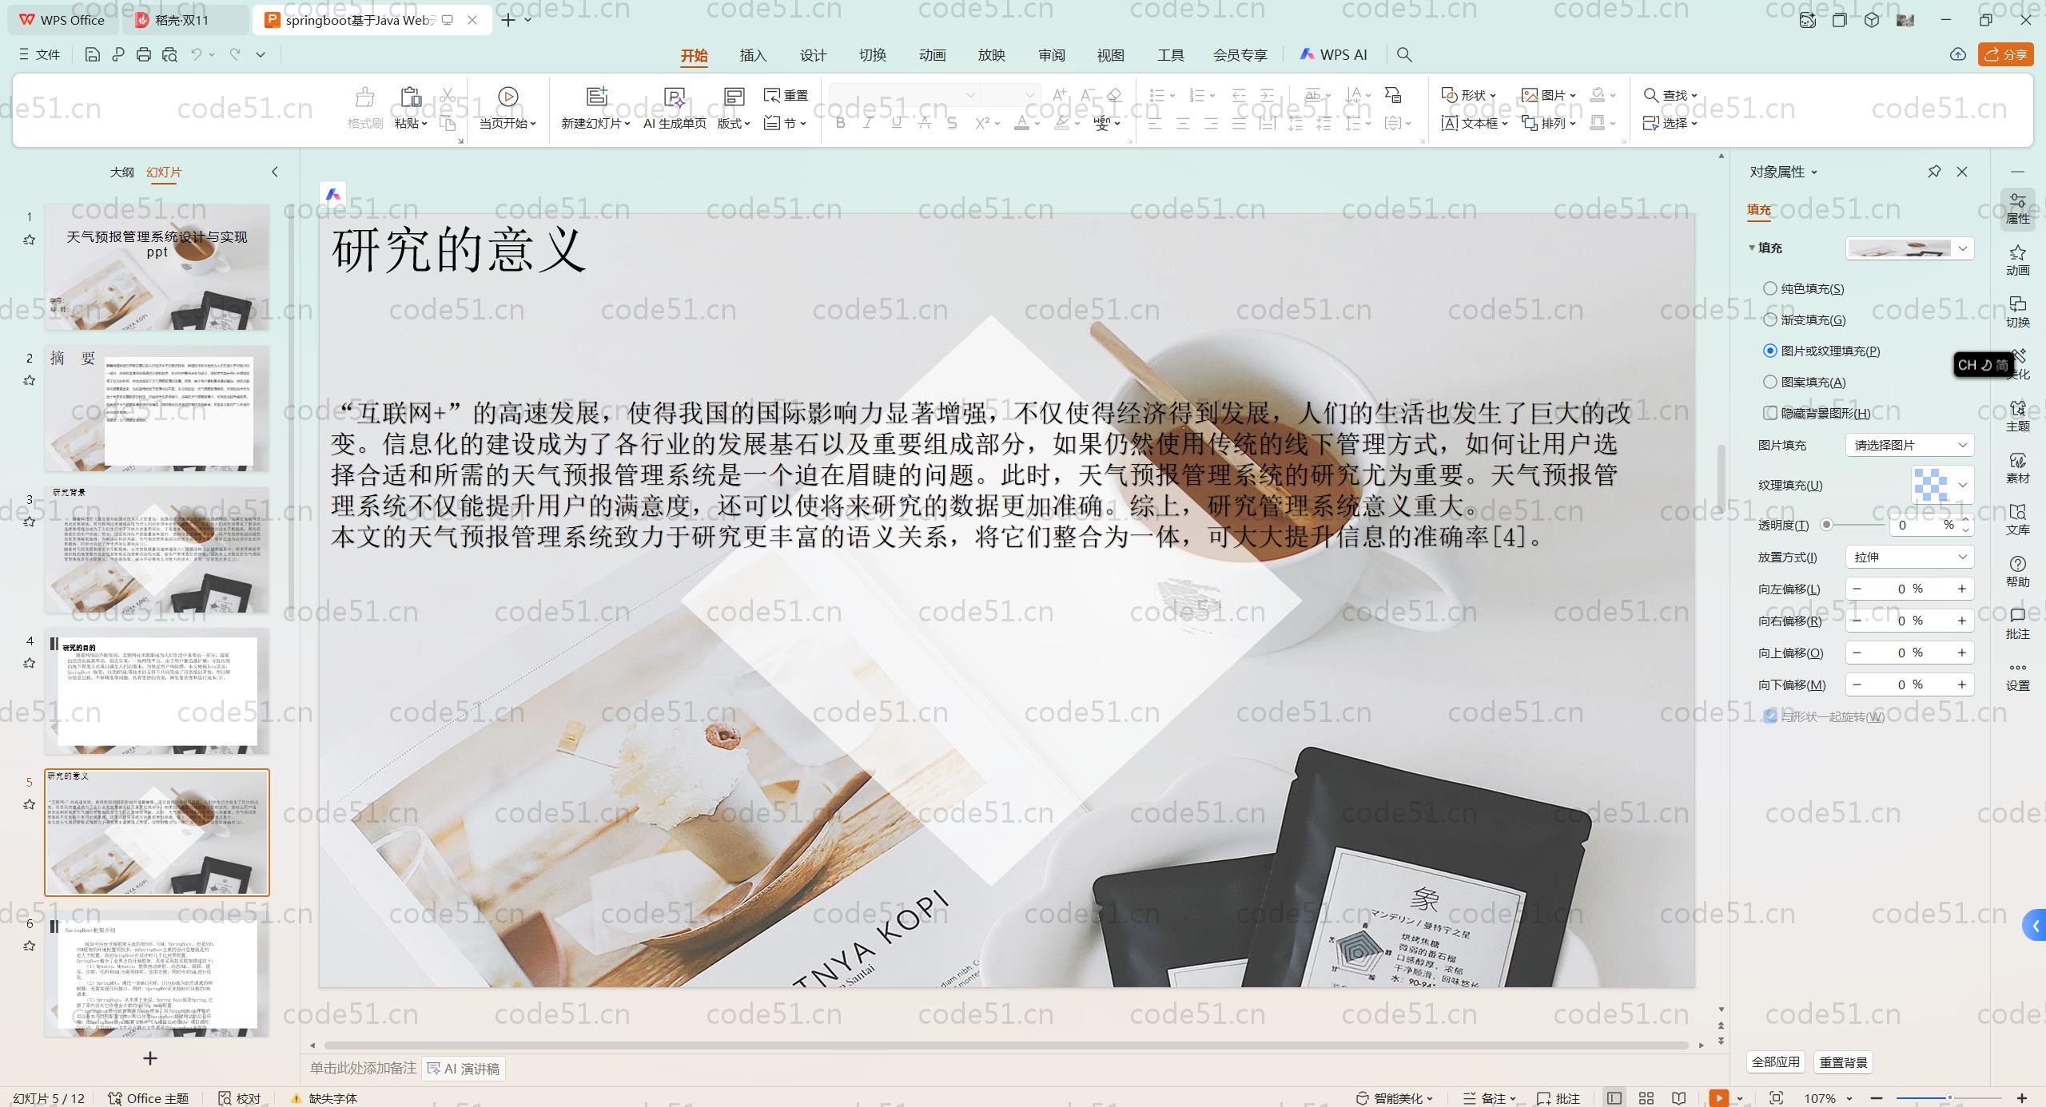Open the Insert (插入) ribbon tab
The width and height of the screenshot is (2046, 1107).
(x=752, y=55)
